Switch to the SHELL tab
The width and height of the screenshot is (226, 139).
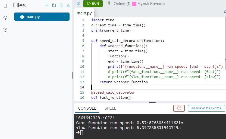[x=110, y=109]
